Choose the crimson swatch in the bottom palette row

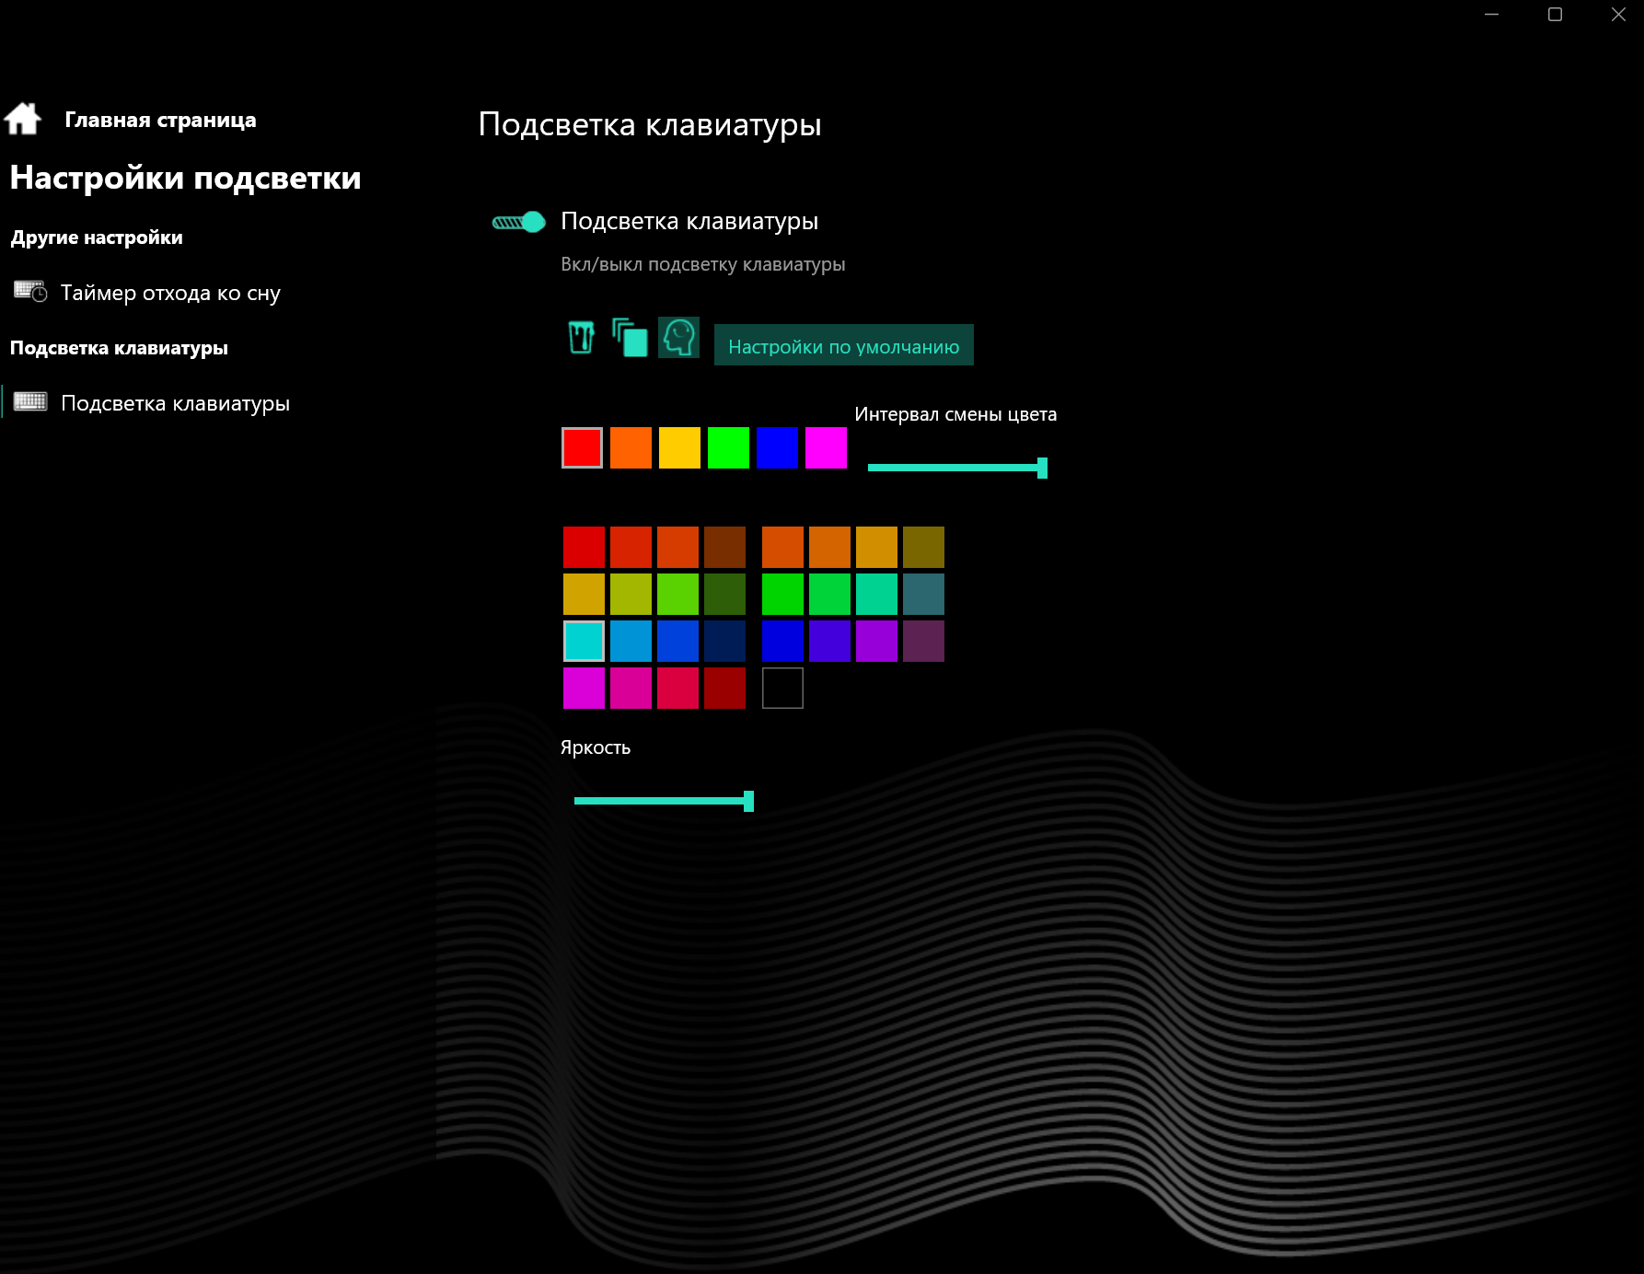click(x=678, y=688)
